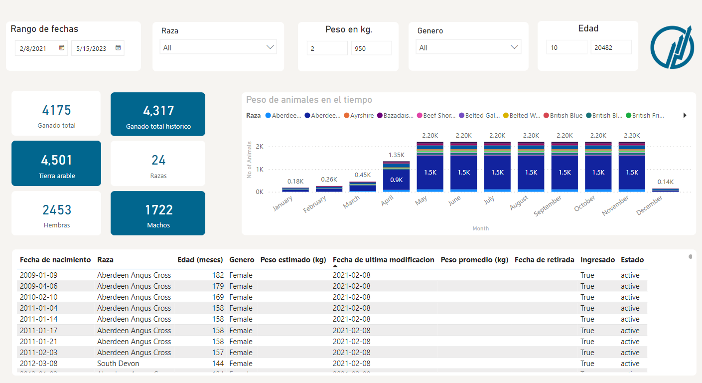Sort by Ingresado column header
The image size is (702, 383).
pyautogui.click(x=598, y=259)
